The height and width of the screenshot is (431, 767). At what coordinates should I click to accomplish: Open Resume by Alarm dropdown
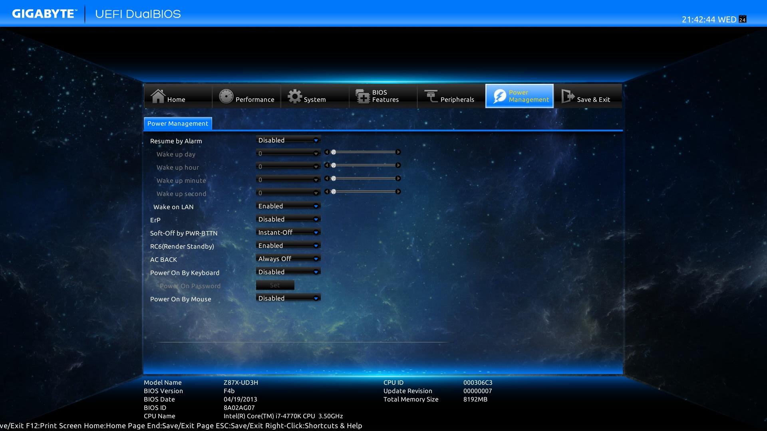pyautogui.click(x=288, y=140)
